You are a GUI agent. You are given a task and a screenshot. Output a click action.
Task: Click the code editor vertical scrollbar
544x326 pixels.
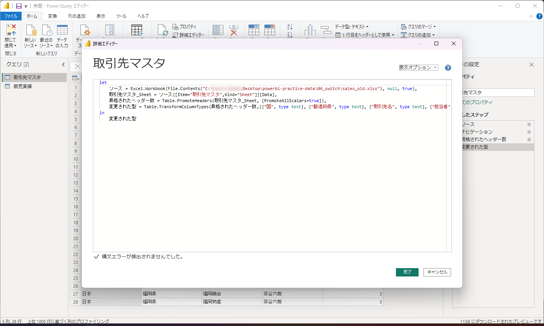(449, 166)
